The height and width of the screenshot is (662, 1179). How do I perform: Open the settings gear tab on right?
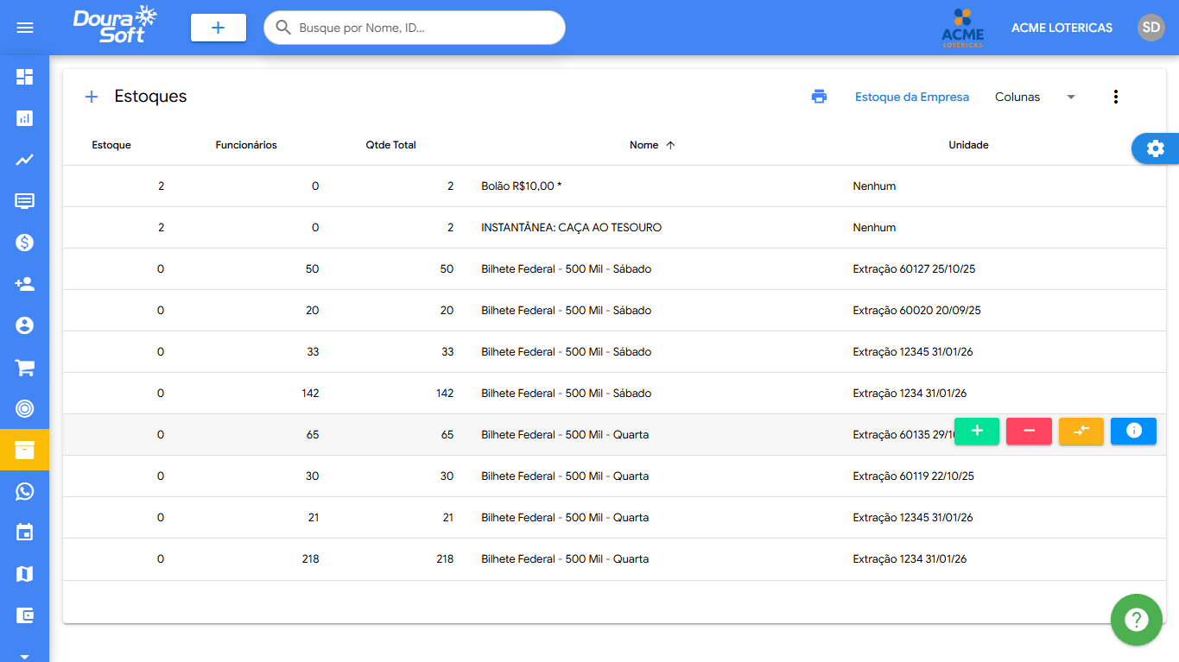(1155, 148)
